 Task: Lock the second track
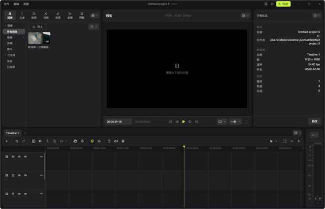coord(13,175)
